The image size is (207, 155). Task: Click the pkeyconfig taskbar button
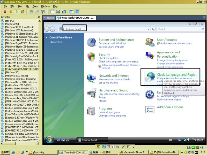click(43, 152)
